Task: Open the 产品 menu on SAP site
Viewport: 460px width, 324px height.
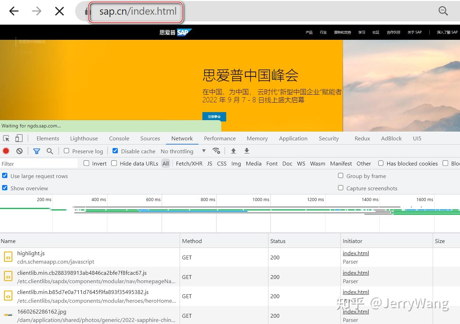Action: click(309, 32)
